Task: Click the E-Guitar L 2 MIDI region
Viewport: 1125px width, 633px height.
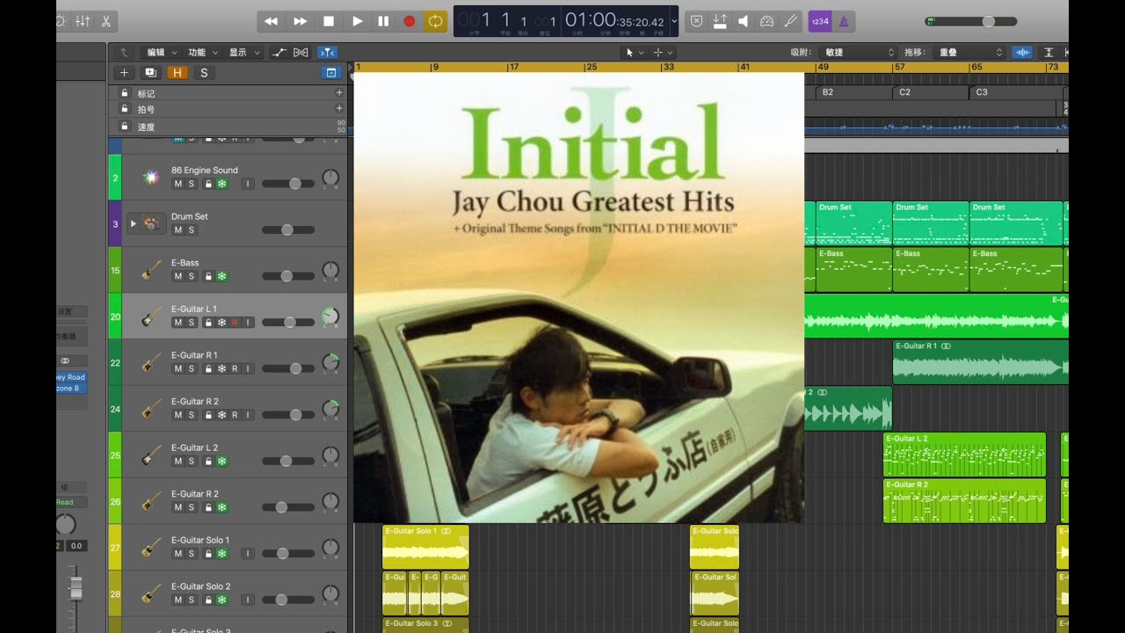Action: click(964, 454)
